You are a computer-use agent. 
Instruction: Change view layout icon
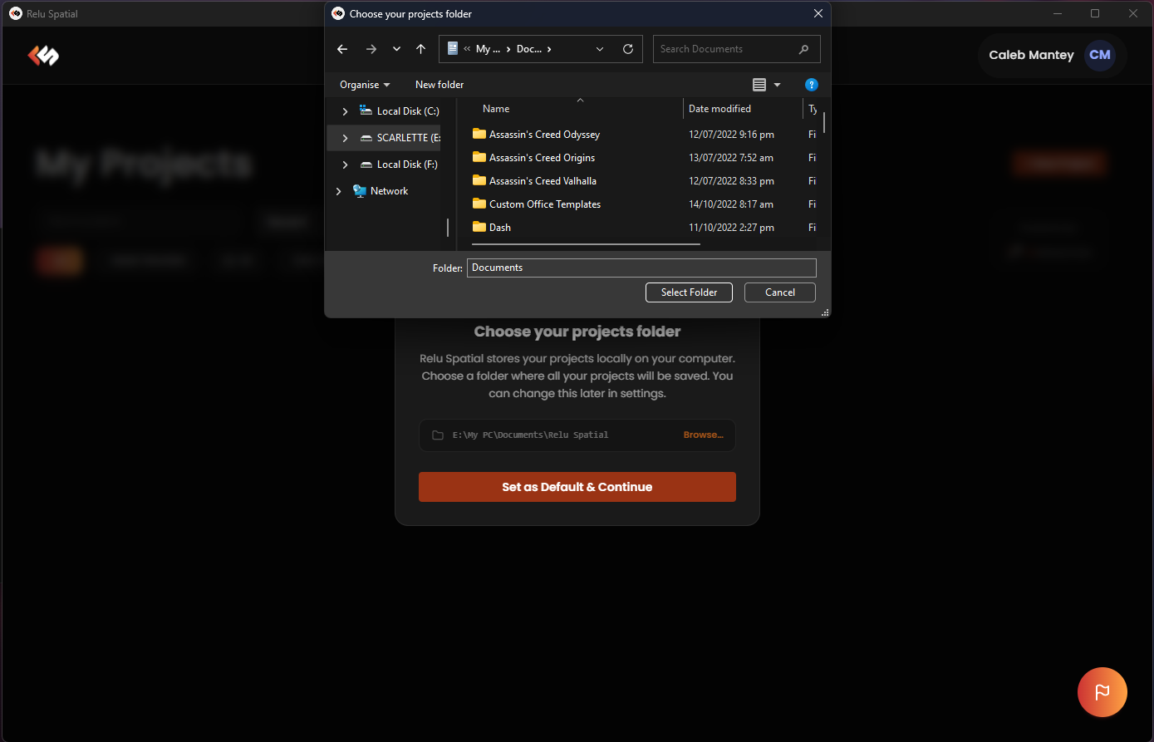[x=759, y=85]
